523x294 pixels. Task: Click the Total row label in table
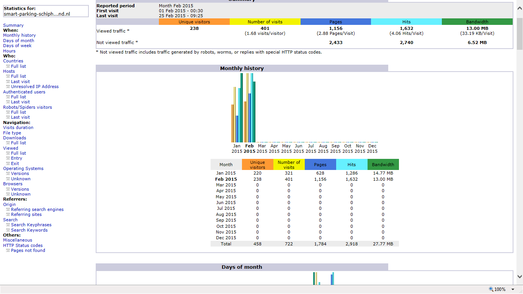(x=226, y=244)
